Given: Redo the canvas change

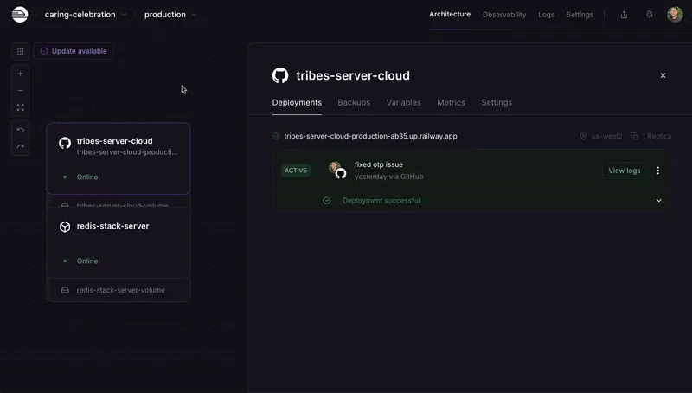Looking at the screenshot, I should 20,146.
